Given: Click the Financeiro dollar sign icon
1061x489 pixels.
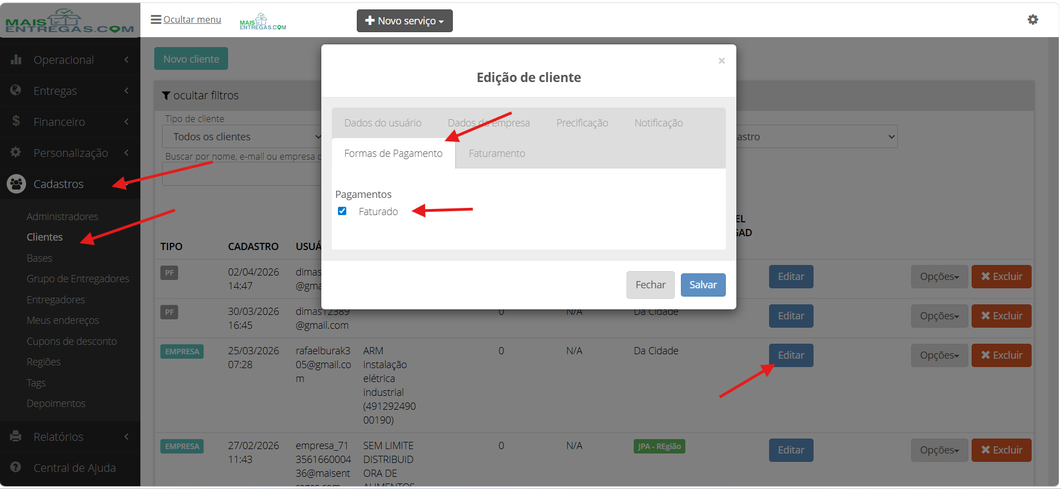Looking at the screenshot, I should [x=16, y=121].
